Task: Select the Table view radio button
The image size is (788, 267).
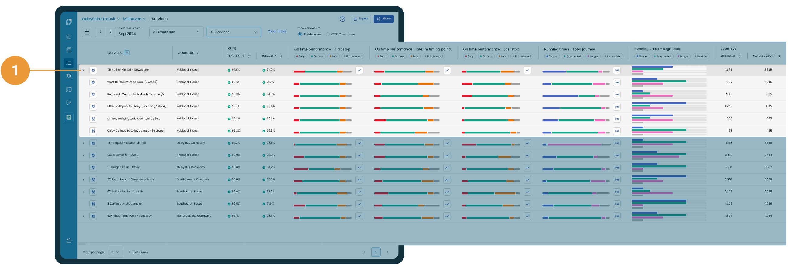Action: click(300, 35)
